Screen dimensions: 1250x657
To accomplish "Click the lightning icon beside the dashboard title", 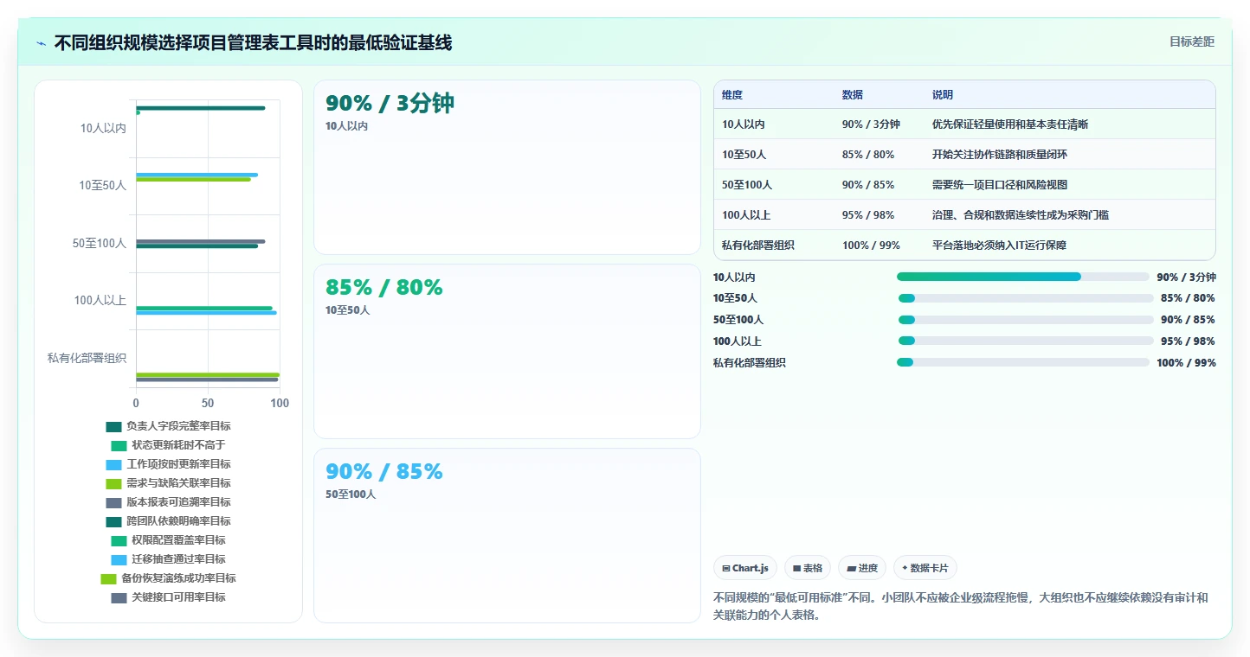I will (x=42, y=43).
